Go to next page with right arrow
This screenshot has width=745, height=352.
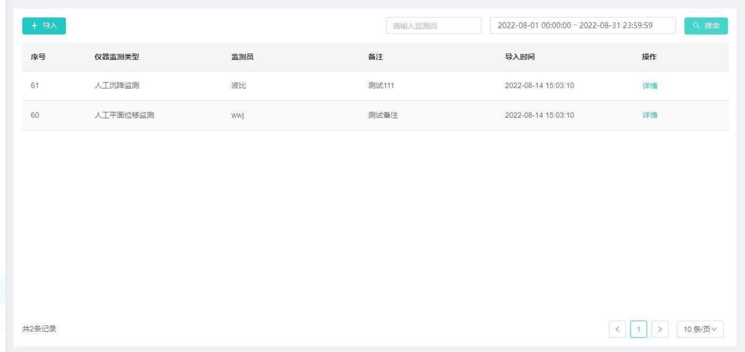point(661,329)
